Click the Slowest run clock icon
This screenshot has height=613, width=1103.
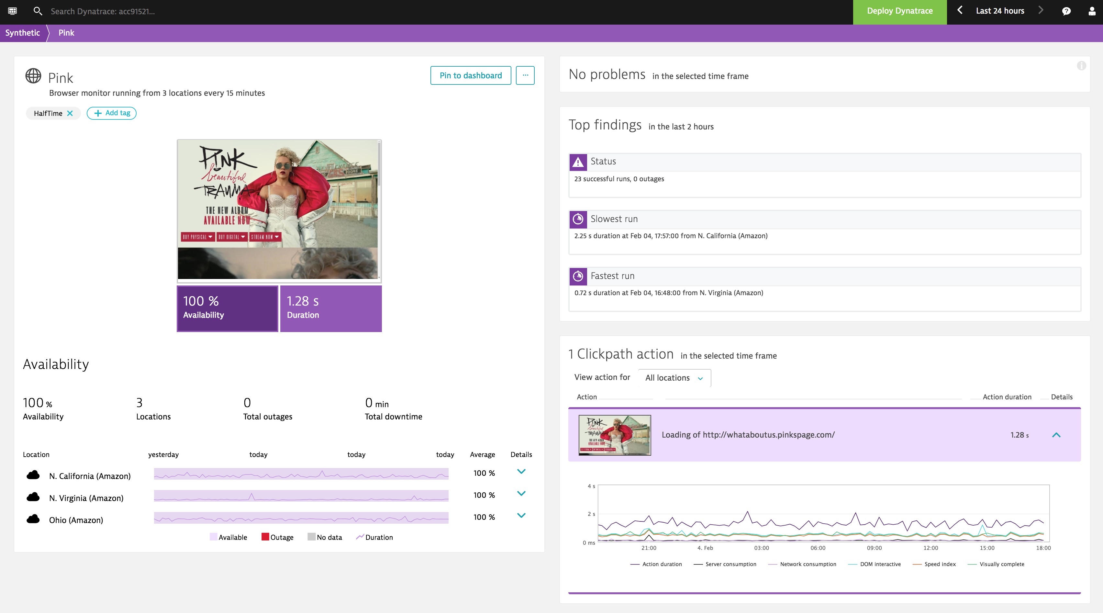(x=578, y=219)
